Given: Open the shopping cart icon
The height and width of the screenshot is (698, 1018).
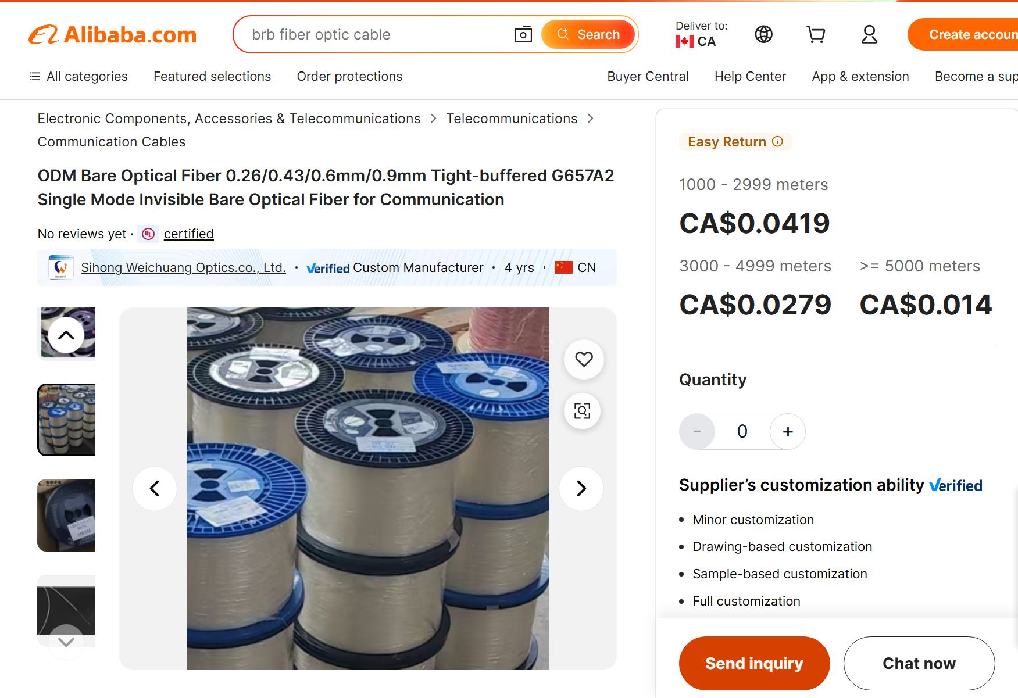Looking at the screenshot, I should click(x=816, y=34).
